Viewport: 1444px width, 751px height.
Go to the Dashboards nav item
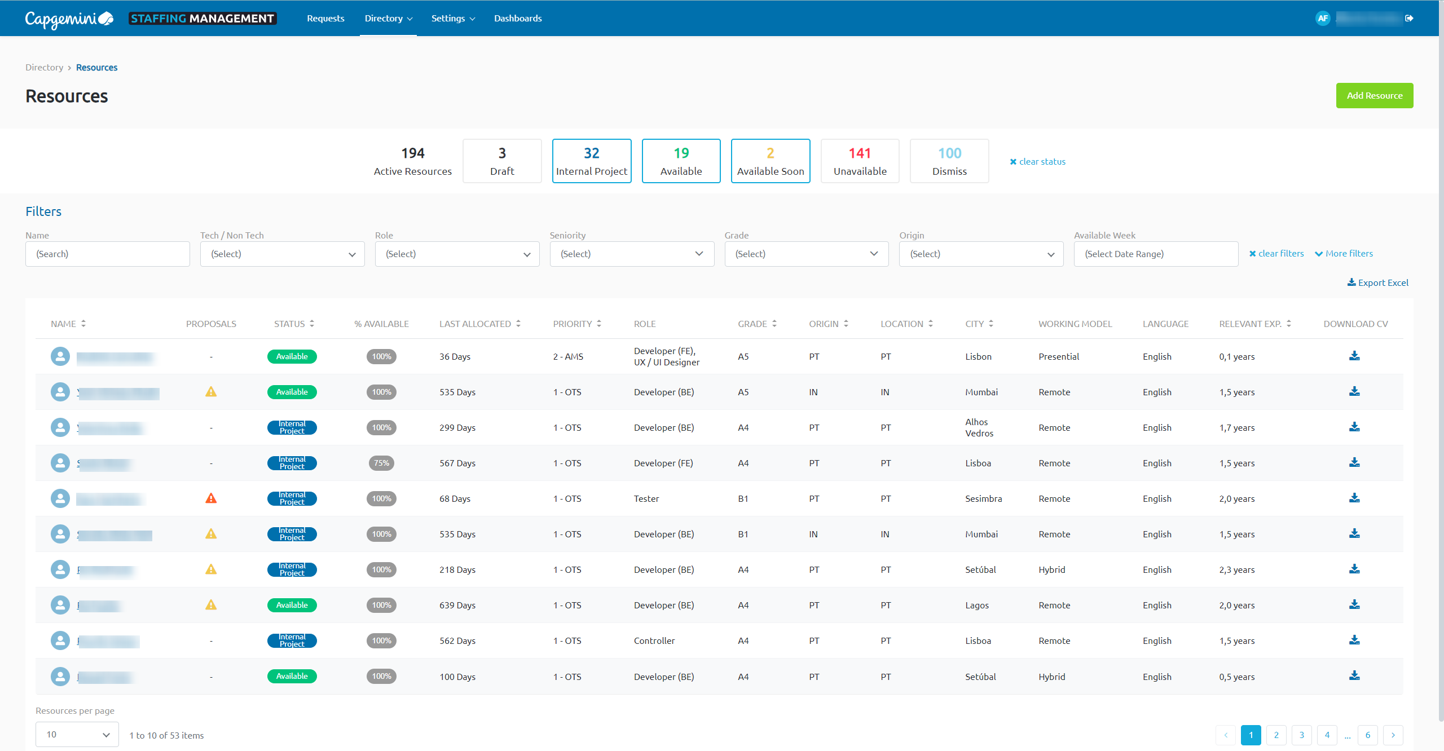(x=518, y=18)
